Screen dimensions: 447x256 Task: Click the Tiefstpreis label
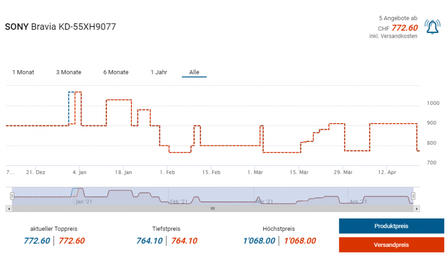(x=166, y=229)
